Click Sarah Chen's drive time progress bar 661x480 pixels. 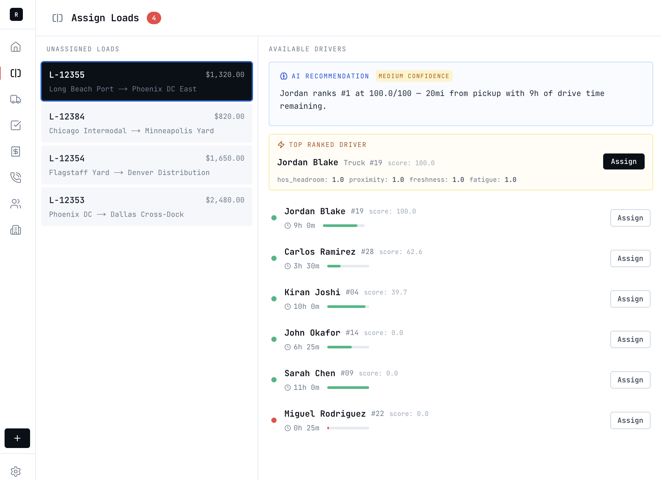348,388
